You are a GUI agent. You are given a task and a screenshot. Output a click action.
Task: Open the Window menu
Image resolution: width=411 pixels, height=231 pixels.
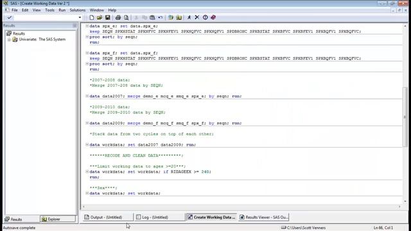(97, 10)
